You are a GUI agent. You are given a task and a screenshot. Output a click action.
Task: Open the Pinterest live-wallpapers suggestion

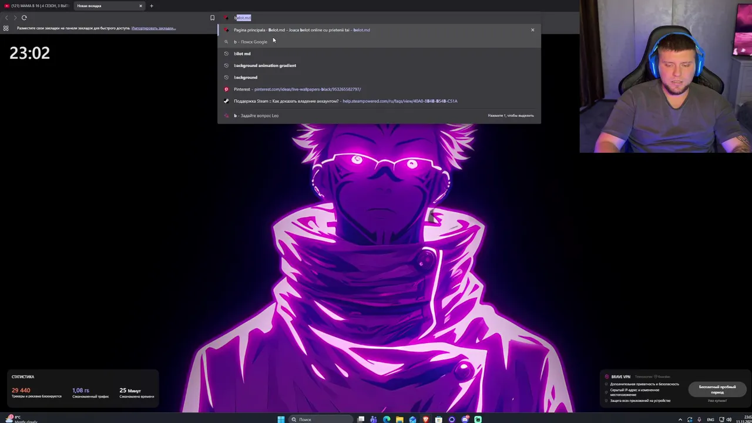coord(379,89)
